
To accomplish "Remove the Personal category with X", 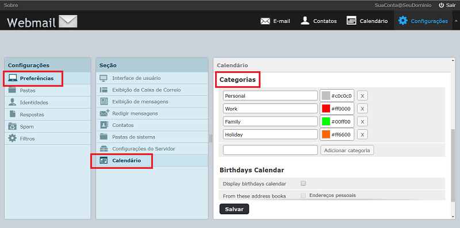I will (x=362, y=95).
